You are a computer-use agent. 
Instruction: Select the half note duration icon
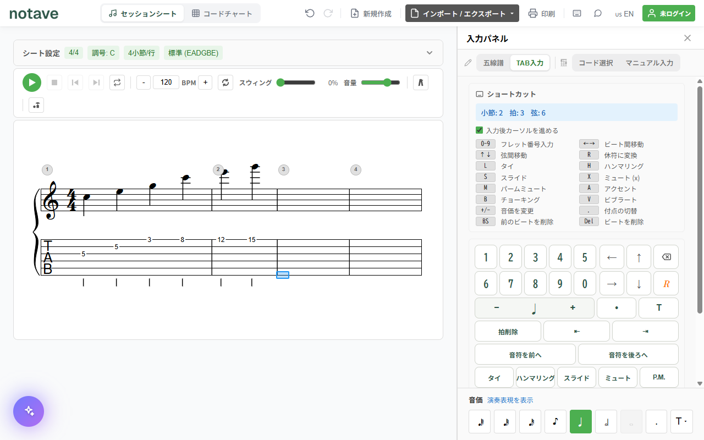[x=606, y=421]
